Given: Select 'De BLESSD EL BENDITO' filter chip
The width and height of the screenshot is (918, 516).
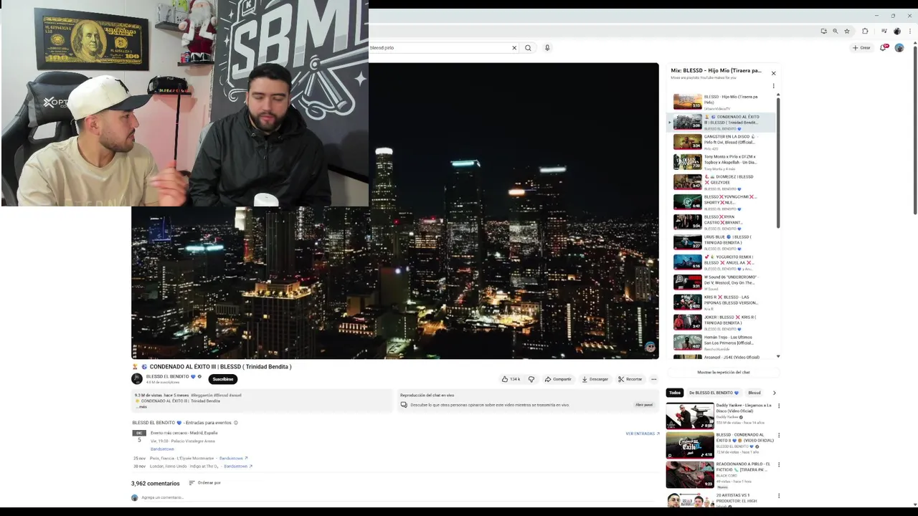Looking at the screenshot, I should click(x=714, y=393).
